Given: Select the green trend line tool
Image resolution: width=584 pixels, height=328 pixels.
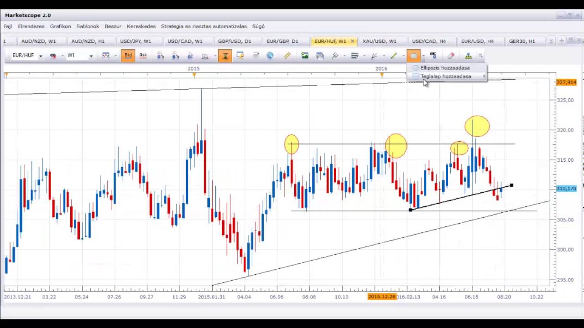Looking at the screenshot, I should click(x=394, y=56).
